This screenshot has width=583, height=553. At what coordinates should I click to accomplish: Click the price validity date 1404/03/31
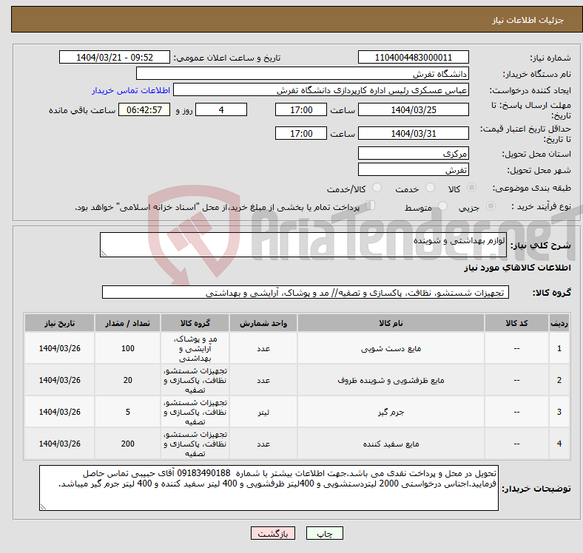413,133
